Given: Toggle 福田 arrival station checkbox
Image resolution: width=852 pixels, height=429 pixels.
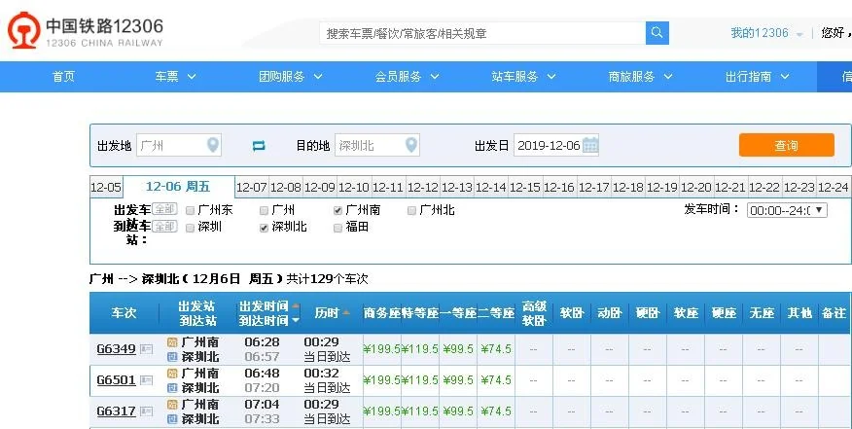Looking at the screenshot, I should tap(337, 228).
